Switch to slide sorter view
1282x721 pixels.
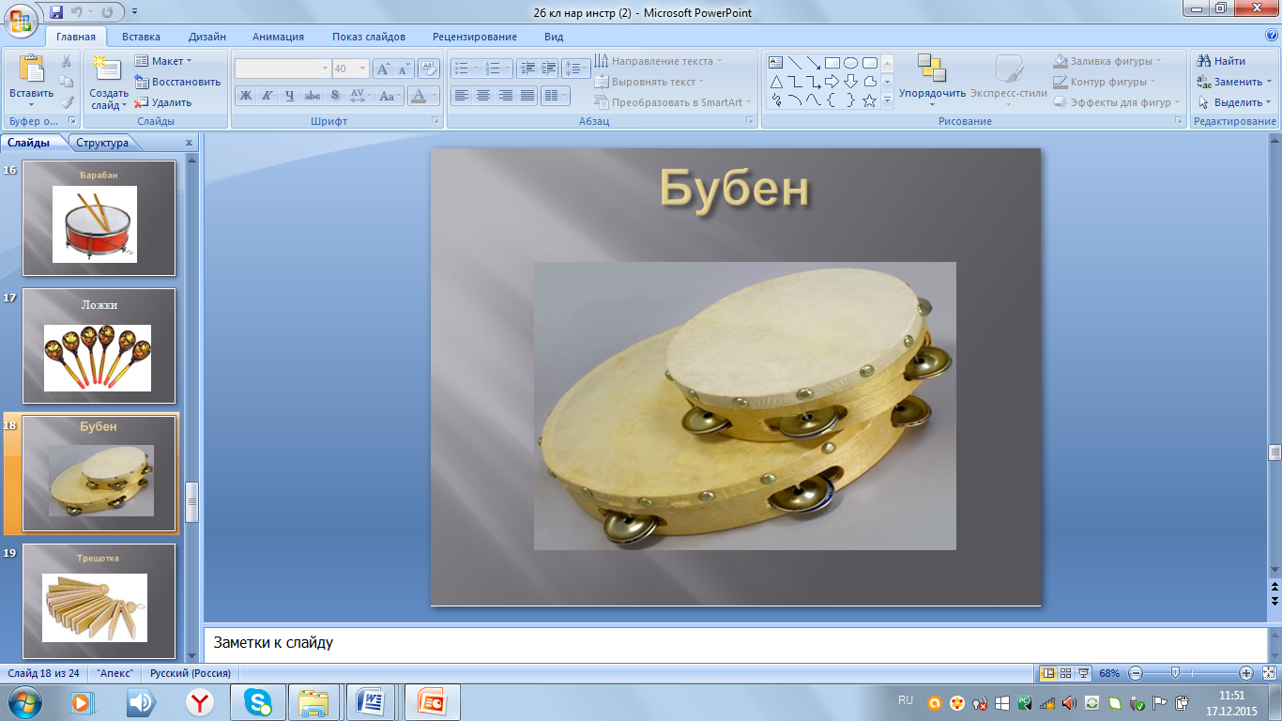point(1066,673)
